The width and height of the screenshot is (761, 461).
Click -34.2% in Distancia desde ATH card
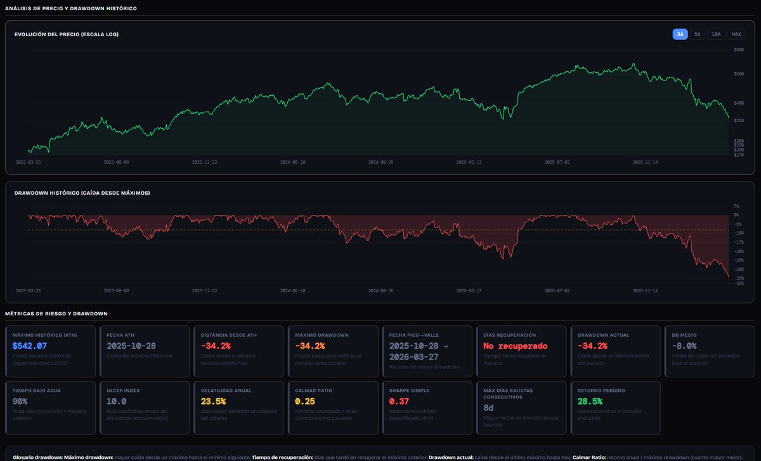[216, 346]
